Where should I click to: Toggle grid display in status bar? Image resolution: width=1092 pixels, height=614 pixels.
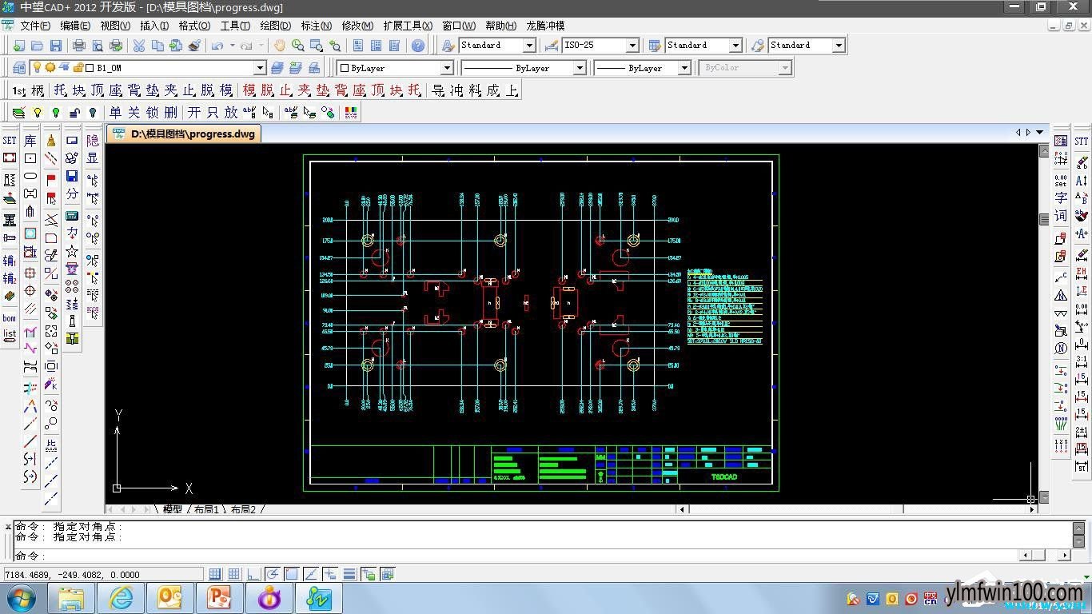click(x=234, y=574)
